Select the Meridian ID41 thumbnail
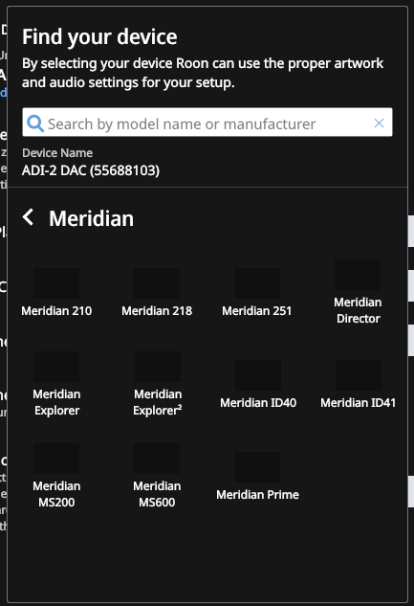 point(359,375)
